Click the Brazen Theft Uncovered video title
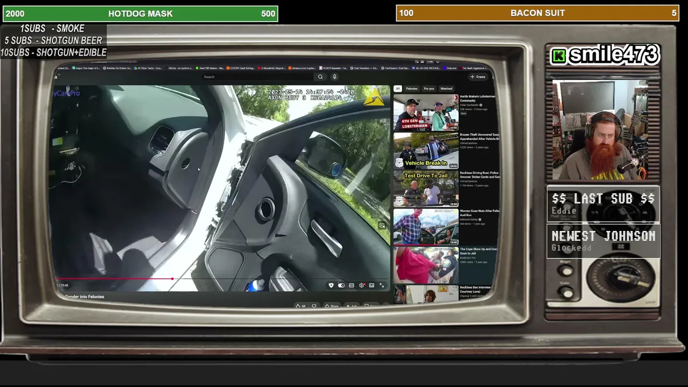The height and width of the screenshot is (387, 688). point(479,137)
